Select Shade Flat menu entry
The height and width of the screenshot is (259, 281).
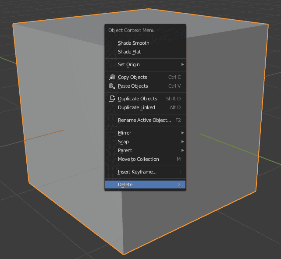coord(145,52)
